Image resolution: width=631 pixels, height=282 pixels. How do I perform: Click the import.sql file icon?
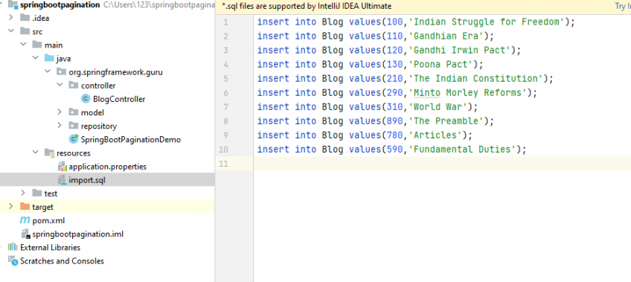point(62,180)
